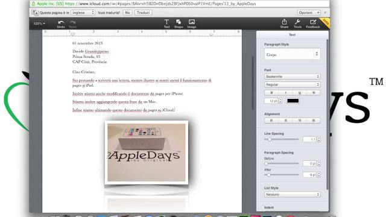Click the greeting line "Ciao Cristian,"
Viewport: 386px width, 217px height.
tap(84, 72)
